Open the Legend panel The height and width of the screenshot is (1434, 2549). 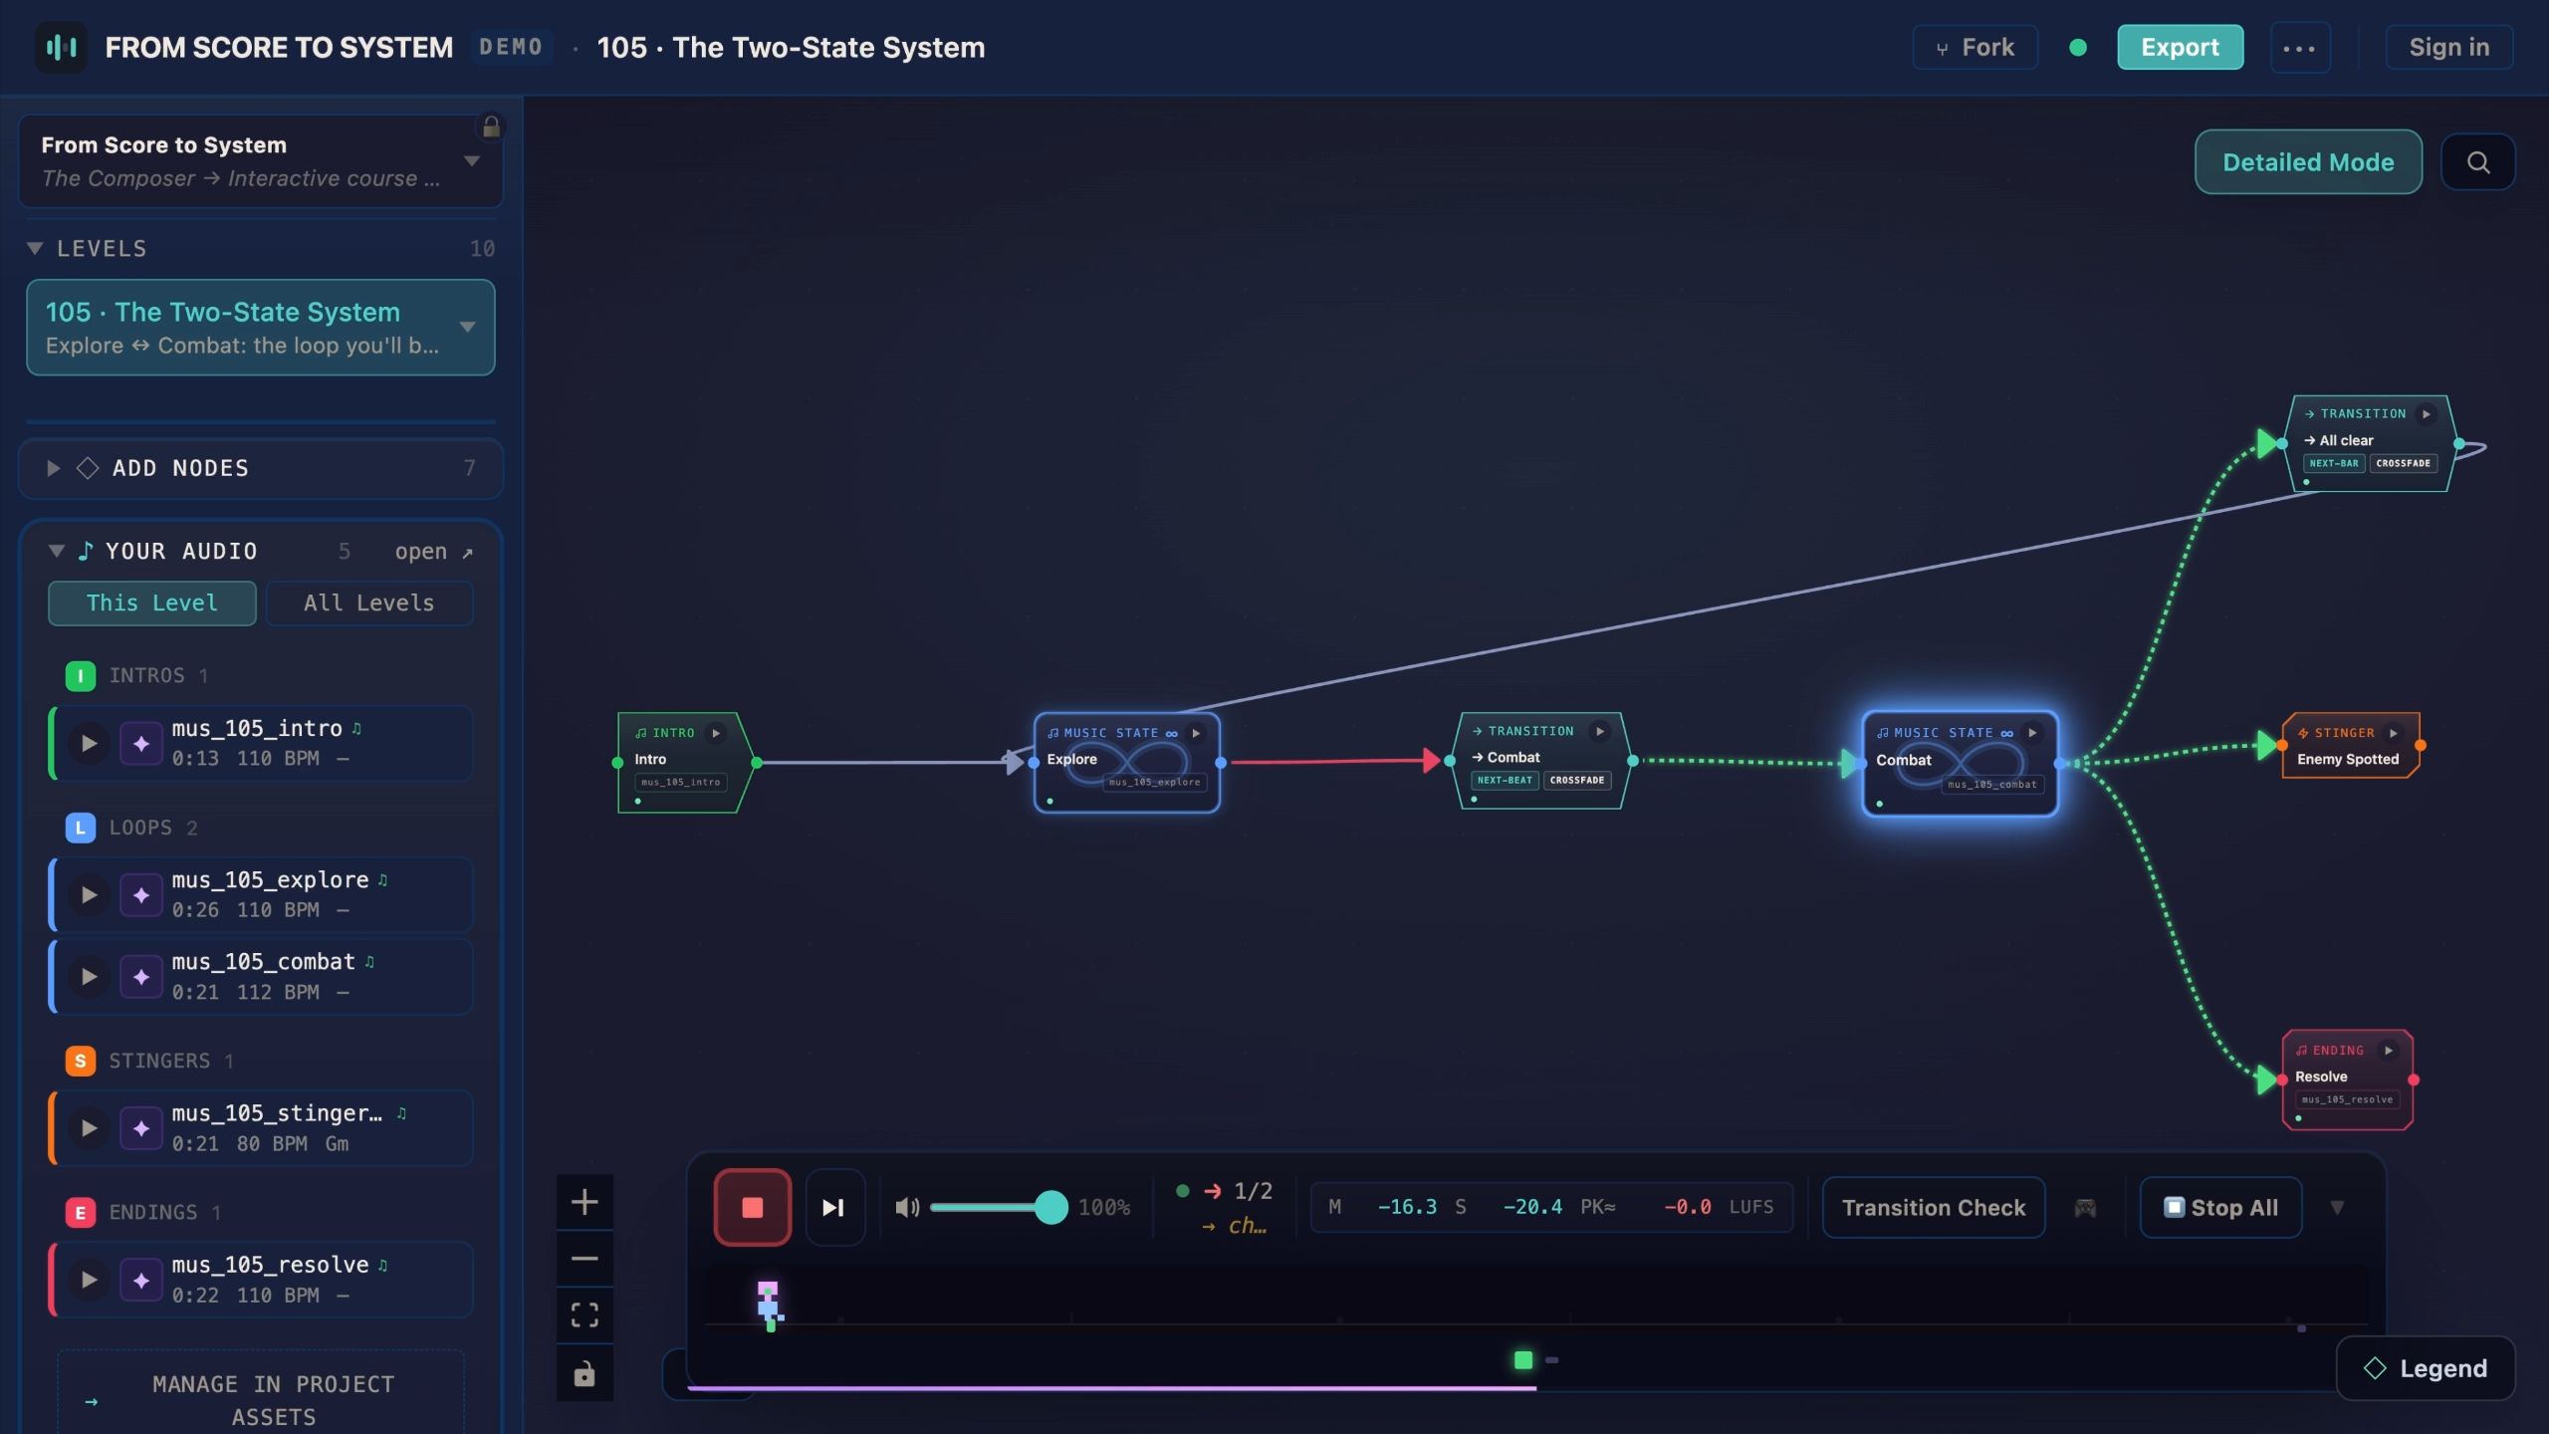2426,1368
